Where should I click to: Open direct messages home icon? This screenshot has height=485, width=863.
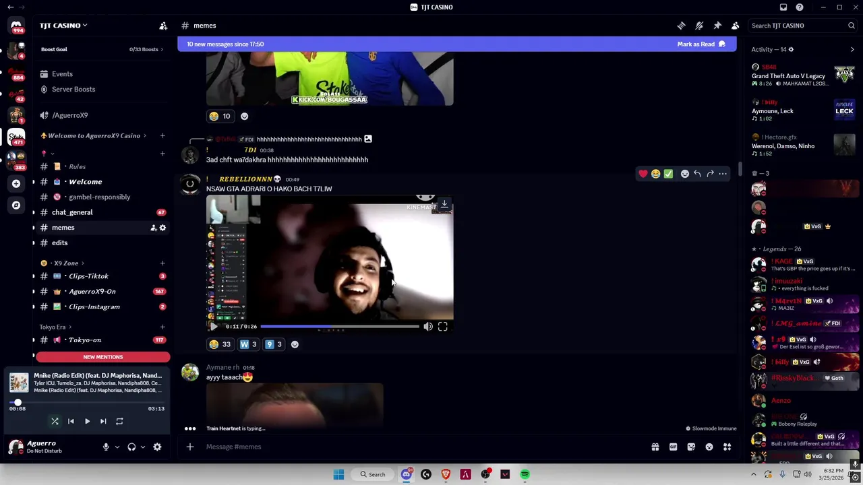[x=16, y=26]
